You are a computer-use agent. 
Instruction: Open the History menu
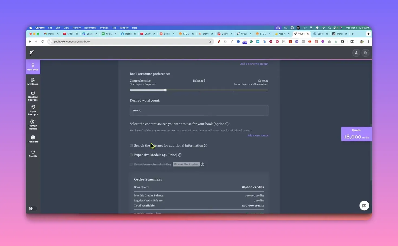tap(76, 28)
